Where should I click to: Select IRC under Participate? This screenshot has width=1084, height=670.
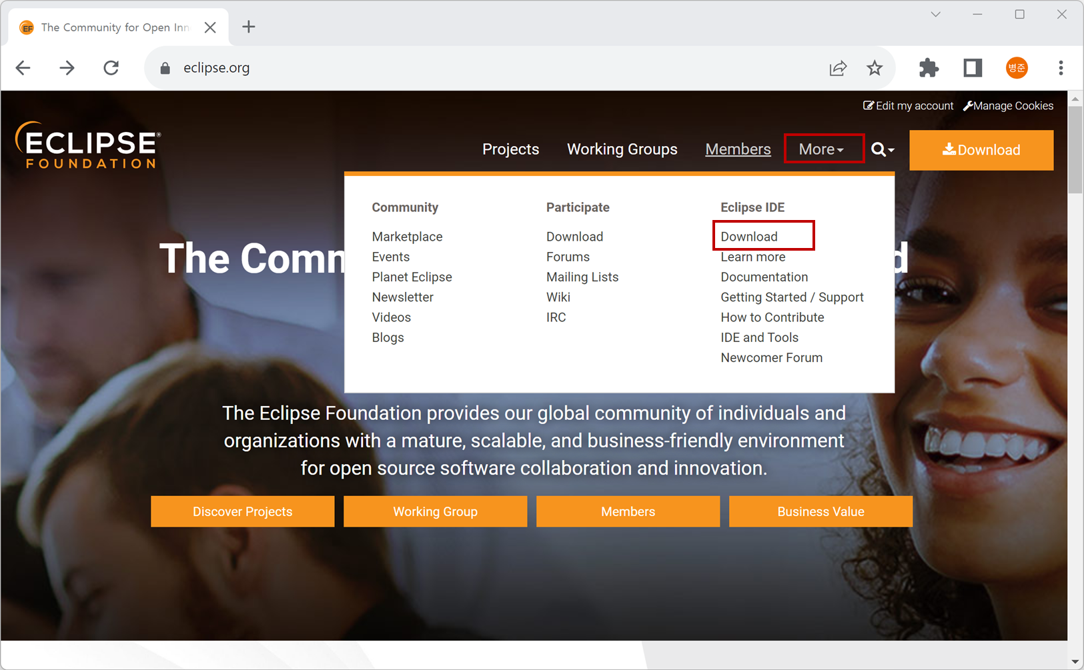click(x=556, y=317)
